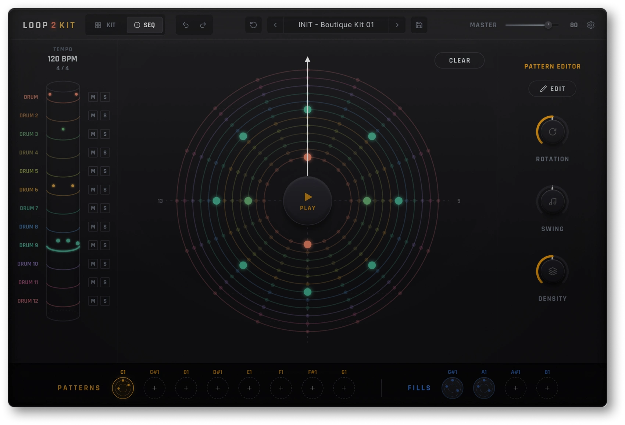Viewport: 625px width, 425px height.
Task: Click the CLEAR button
Action: point(459,60)
